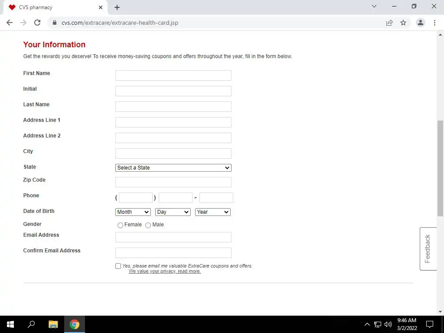Open taskbar search magnifier
Image resolution: width=444 pixels, height=333 pixels.
coord(31,324)
